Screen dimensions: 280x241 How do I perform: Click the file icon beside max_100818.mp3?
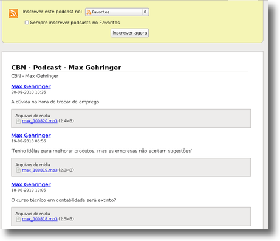coord(18,219)
